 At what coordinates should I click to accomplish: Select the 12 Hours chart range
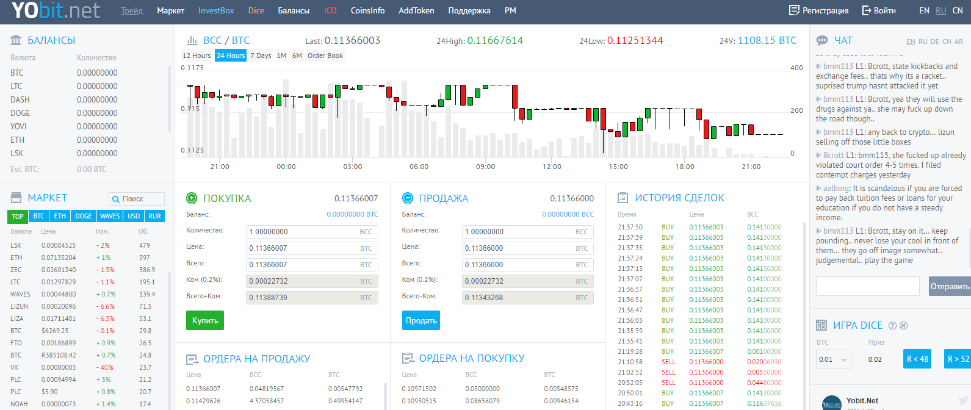pos(197,56)
